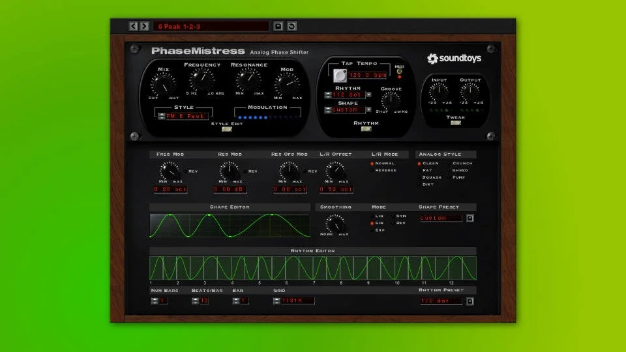Image resolution: width=626 pixels, height=352 pixels.
Task: Click the Style stepper arrows
Action: (161, 116)
